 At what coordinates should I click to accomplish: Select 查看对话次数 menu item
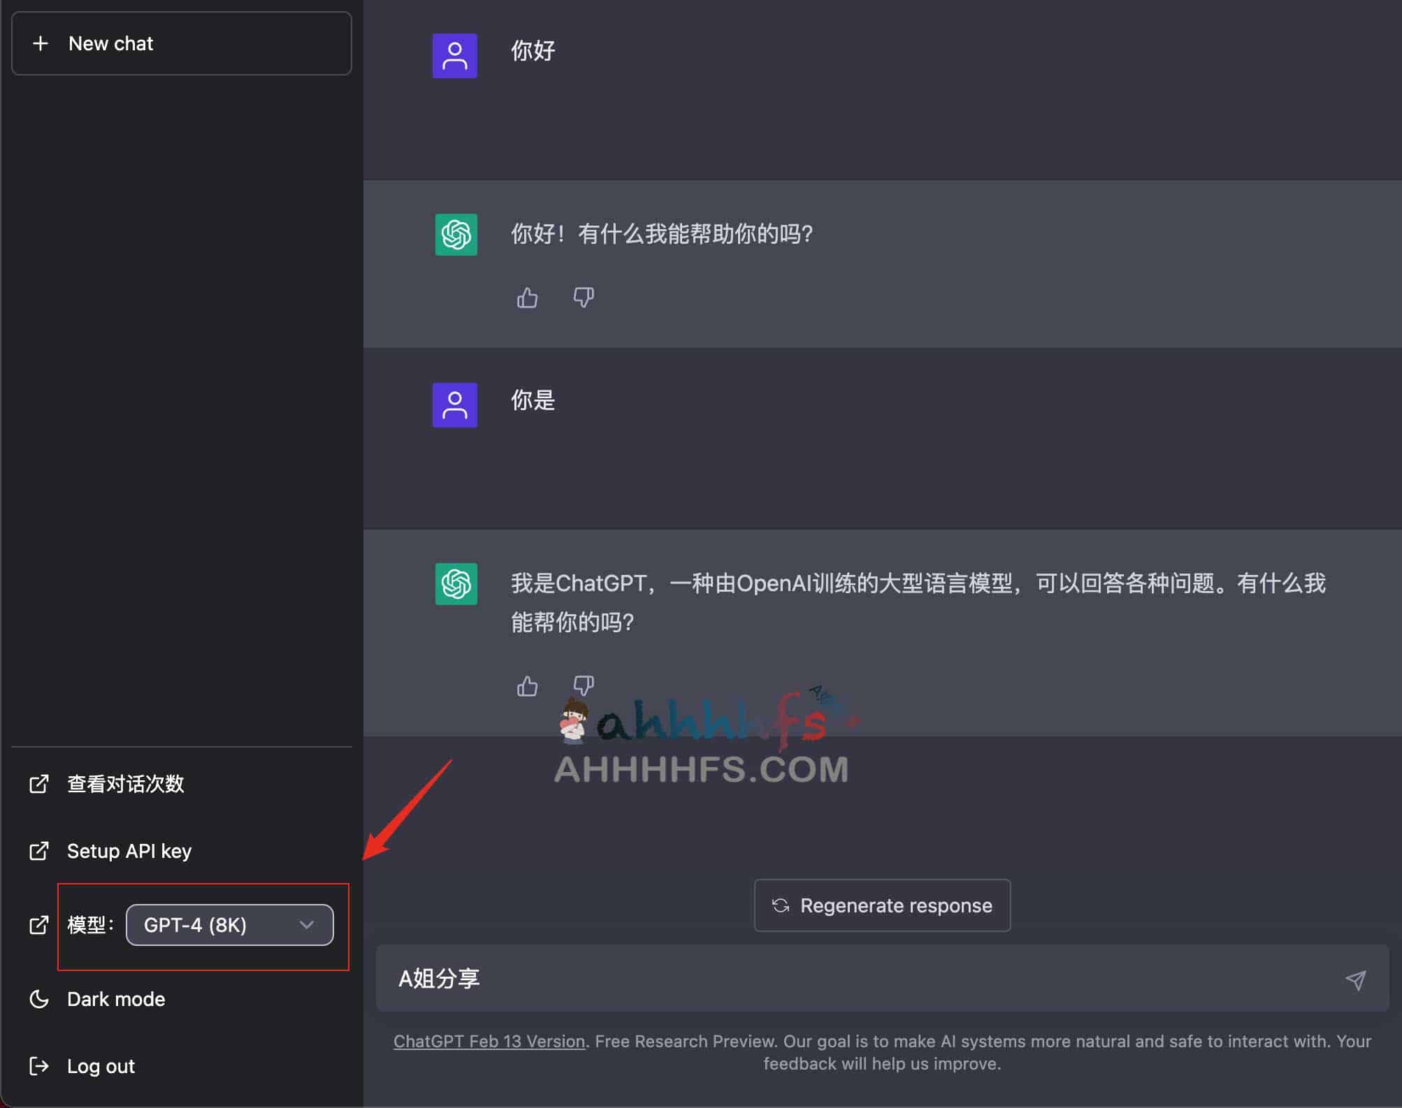pyautogui.click(x=125, y=782)
